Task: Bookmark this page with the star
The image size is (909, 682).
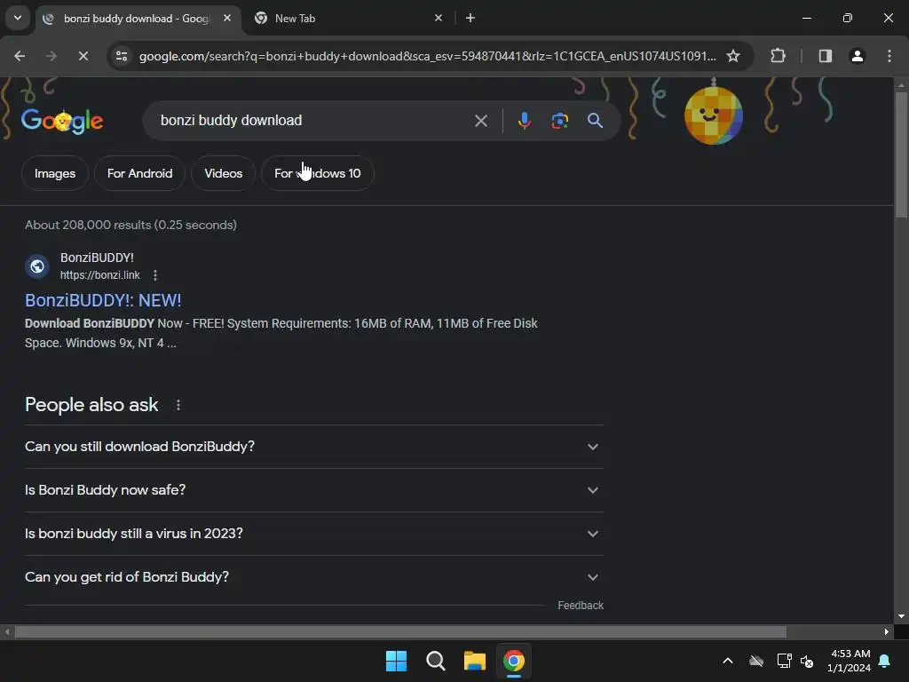Action: (x=733, y=56)
